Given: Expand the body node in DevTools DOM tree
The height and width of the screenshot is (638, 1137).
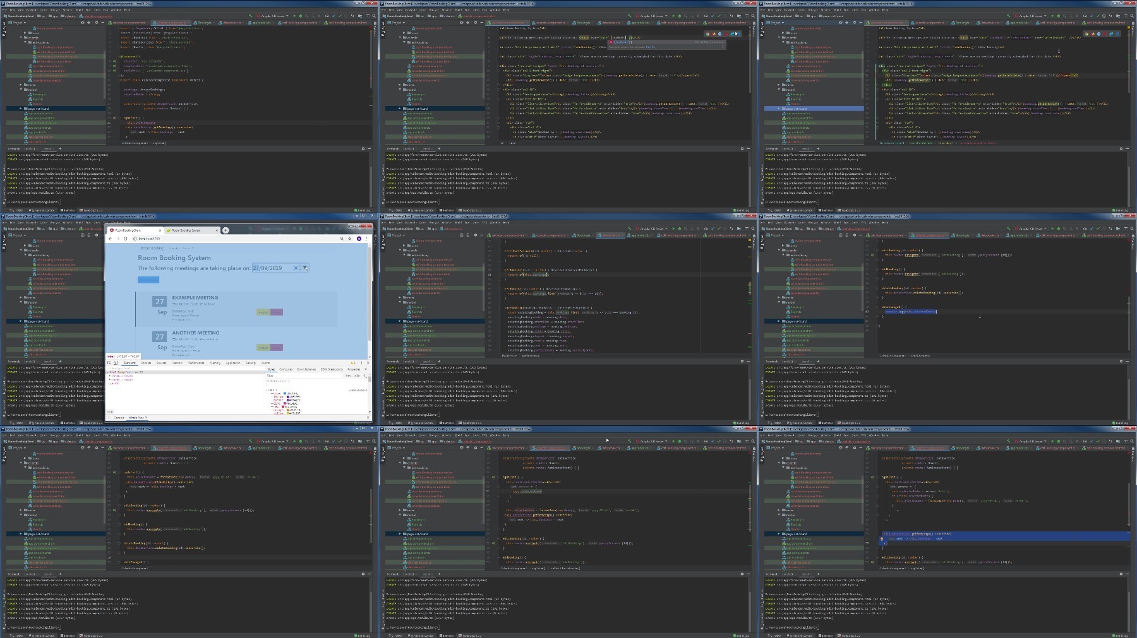Looking at the screenshot, I should 110,379.
